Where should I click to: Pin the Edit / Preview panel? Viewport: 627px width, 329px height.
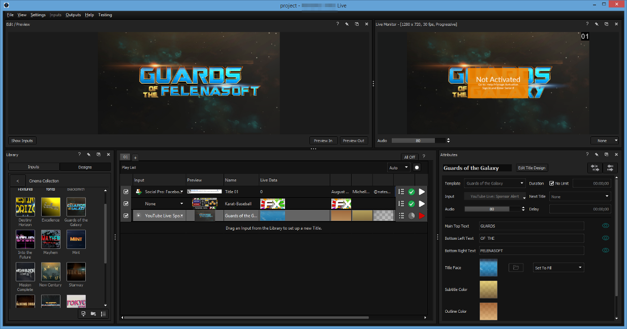pyautogui.click(x=347, y=24)
